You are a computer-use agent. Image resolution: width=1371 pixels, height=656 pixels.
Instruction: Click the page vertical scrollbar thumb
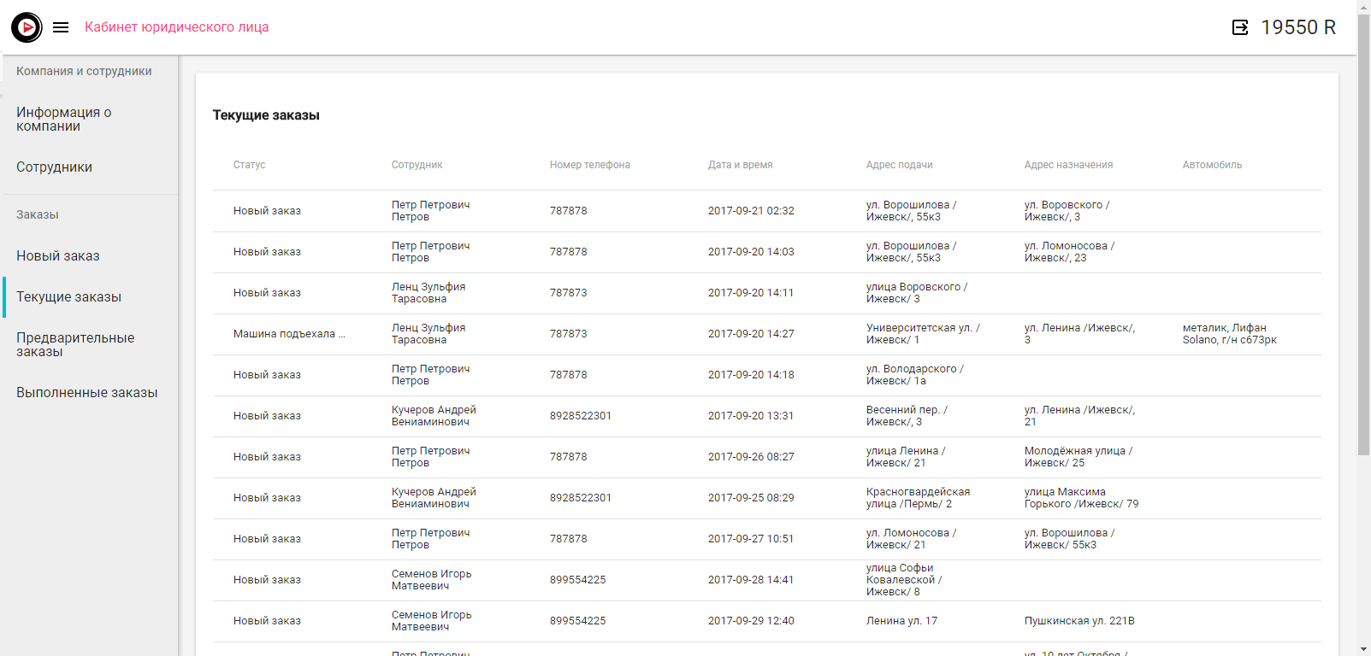coord(1363,231)
